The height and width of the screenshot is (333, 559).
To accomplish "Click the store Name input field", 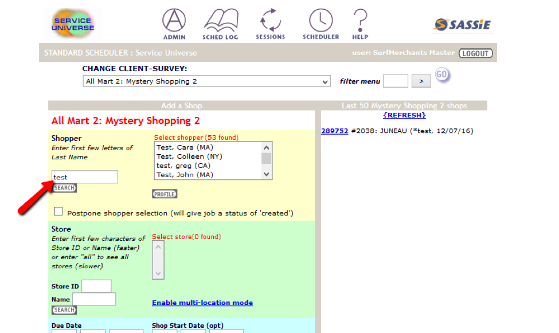I will [x=94, y=299].
